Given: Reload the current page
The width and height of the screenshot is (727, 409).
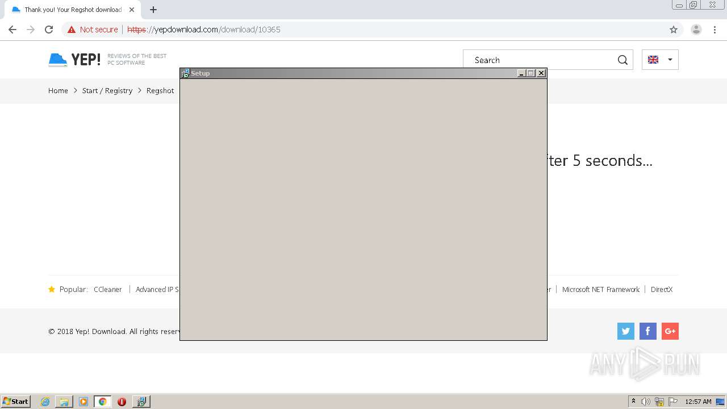Looking at the screenshot, I should coord(49,30).
